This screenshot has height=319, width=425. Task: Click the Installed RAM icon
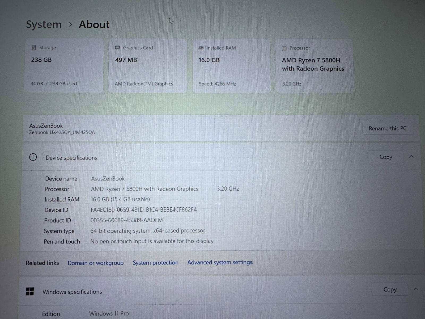click(x=201, y=48)
